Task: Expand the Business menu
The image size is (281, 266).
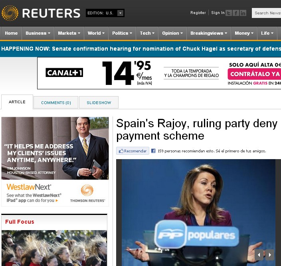Action: [38, 33]
